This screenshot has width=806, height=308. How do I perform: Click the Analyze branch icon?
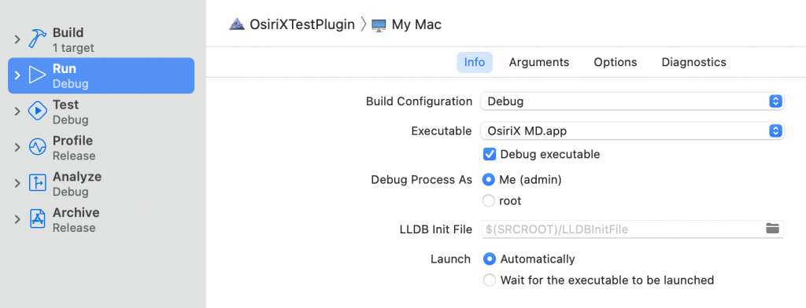click(x=38, y=183)
